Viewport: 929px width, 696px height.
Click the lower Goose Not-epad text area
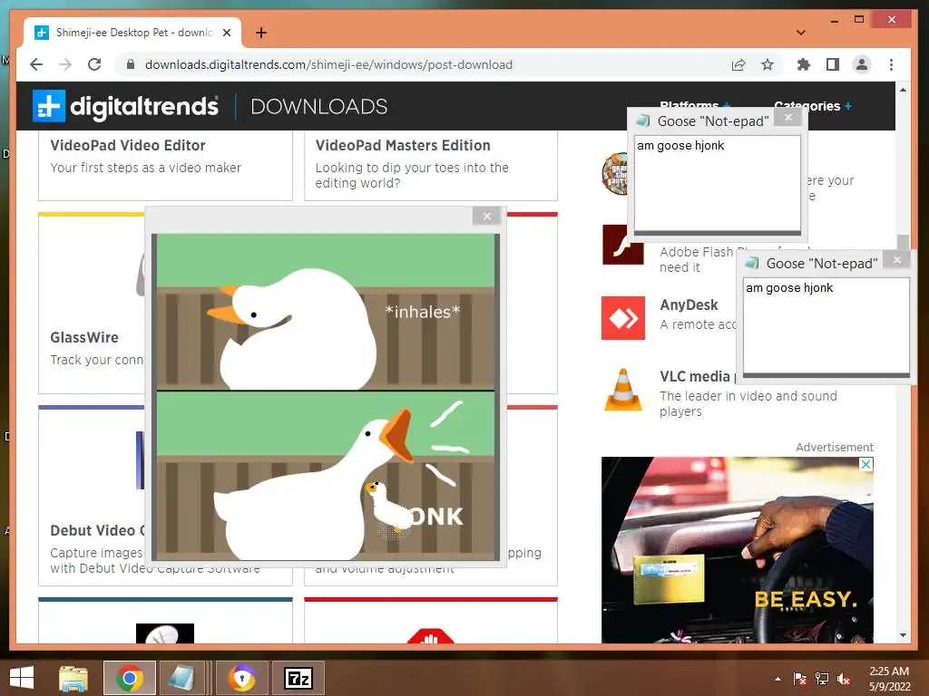tap(826, 326)
